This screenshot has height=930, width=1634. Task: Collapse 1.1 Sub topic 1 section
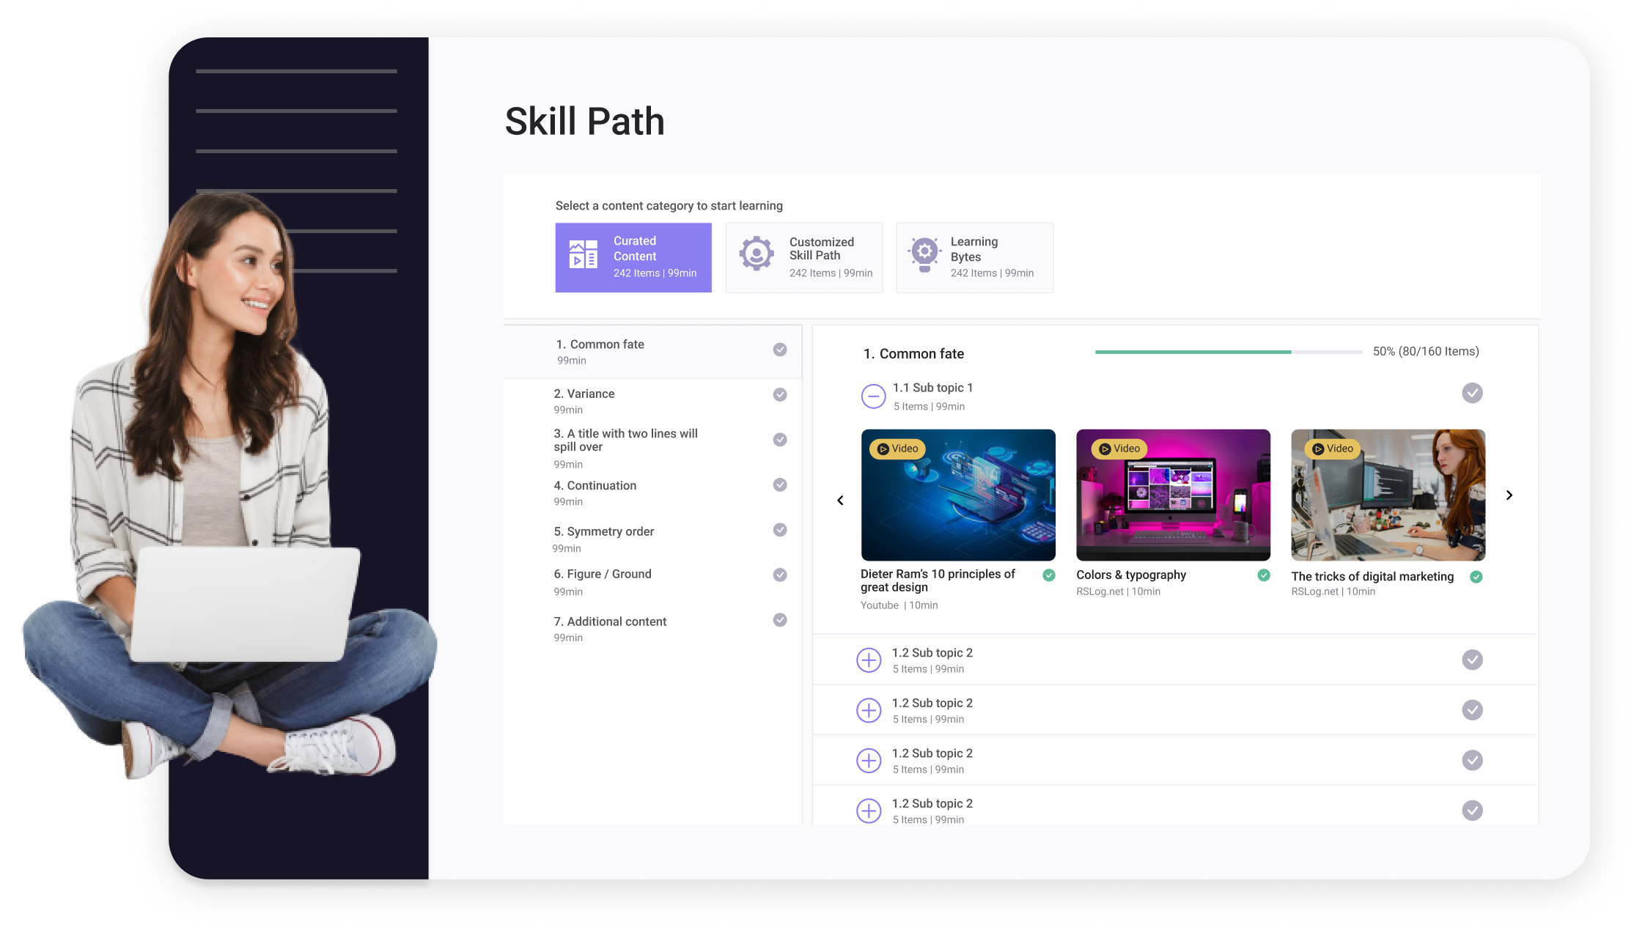click(873, 396)
